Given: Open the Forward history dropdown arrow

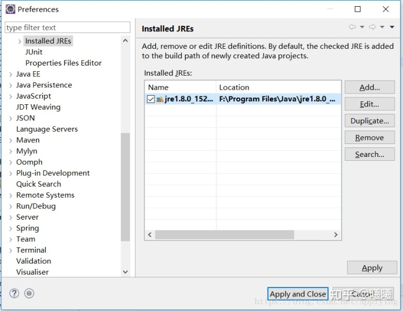Looking at the screenshot, I should [x=382, y=27].
